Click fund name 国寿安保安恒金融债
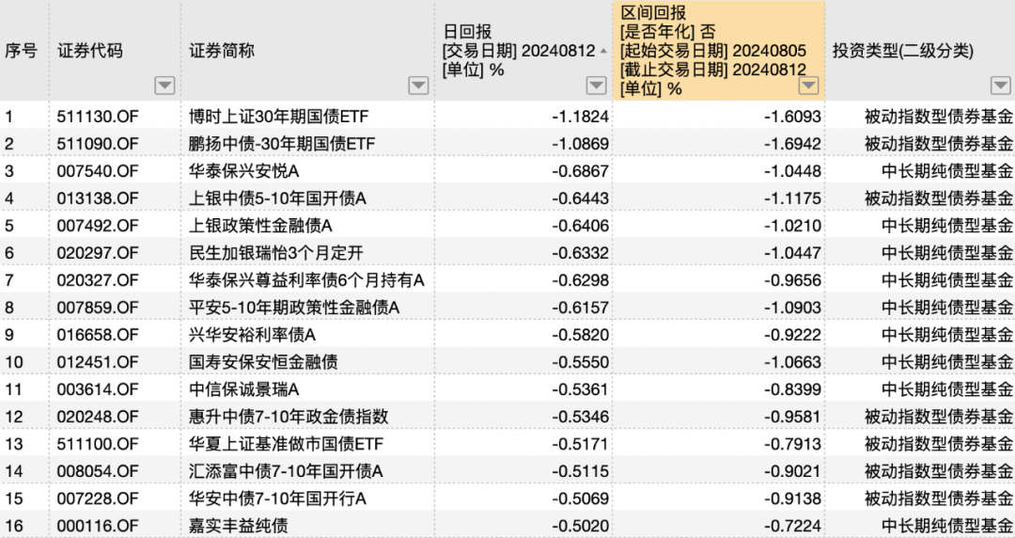Viewport: 1015px width, 538px height. 263,362
